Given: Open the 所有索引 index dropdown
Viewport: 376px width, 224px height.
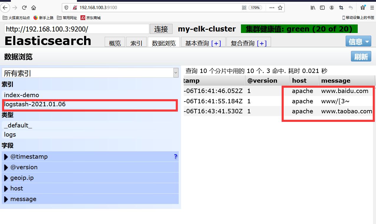Looking at the screenshot, I should coord(90,73).
